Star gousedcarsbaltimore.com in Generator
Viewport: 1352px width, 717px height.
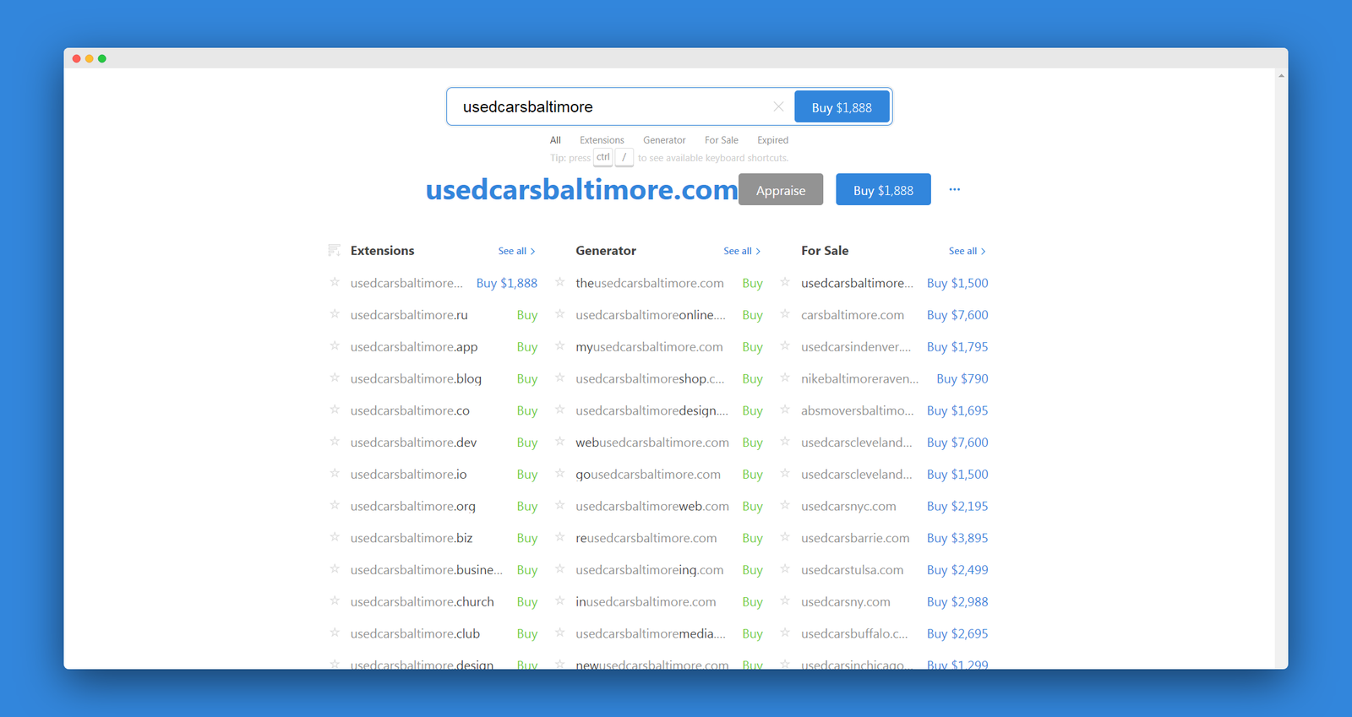pyautogui.click(x=559, y=474)
